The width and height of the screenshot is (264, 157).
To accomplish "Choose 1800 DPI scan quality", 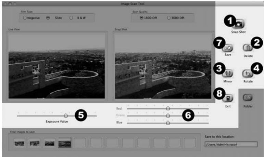I will tap(141, 18).
